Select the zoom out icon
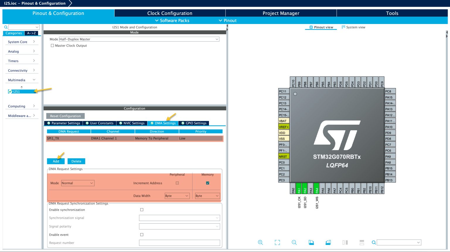This screenshot has width=450, height=252. pos(294,242)
